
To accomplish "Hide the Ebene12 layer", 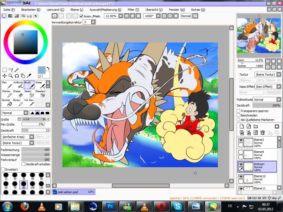I will pos(241,176).
